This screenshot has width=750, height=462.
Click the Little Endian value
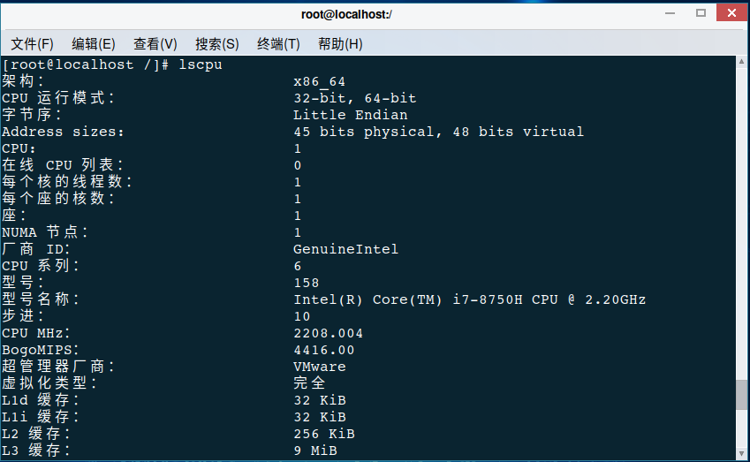pyautogui.click(x=350, y=115)
